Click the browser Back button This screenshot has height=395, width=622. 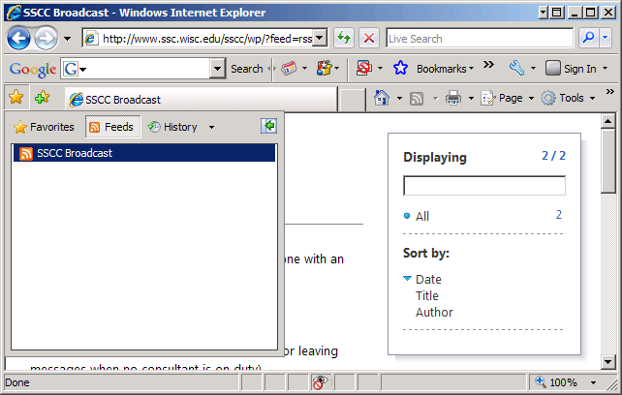pos(18,39)
